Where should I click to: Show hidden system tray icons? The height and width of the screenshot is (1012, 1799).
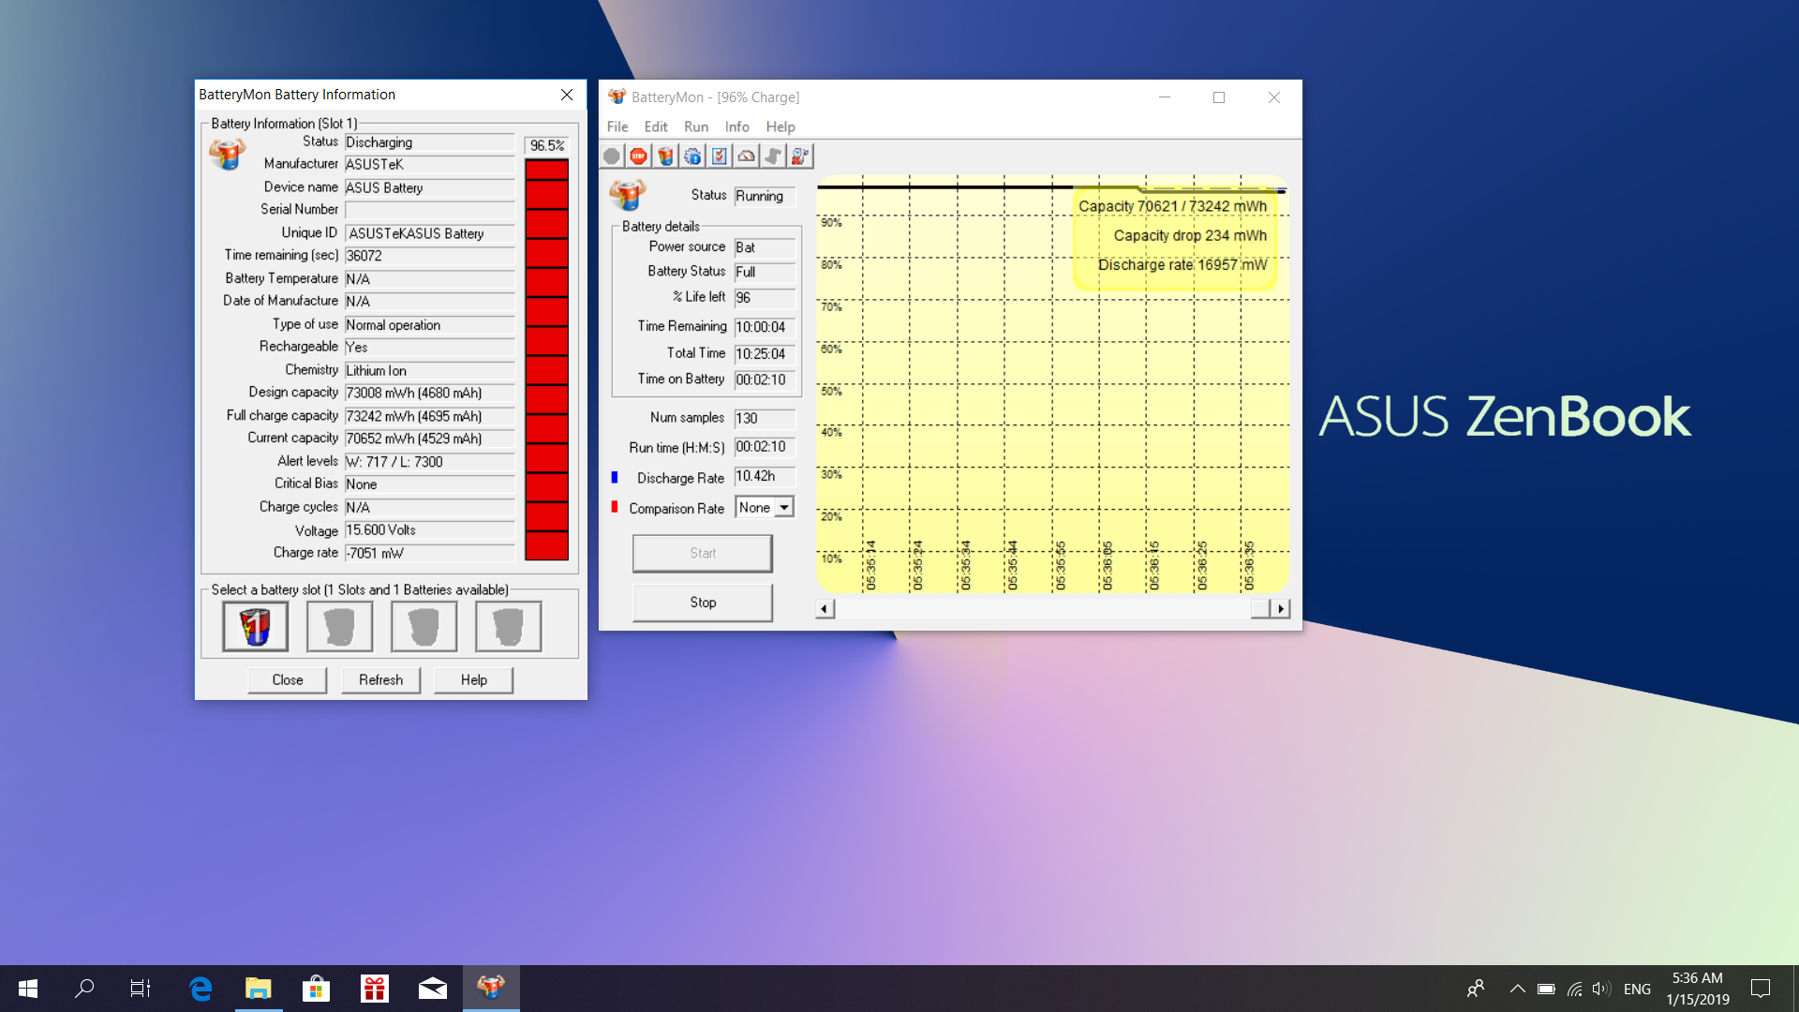(1518, 989)
